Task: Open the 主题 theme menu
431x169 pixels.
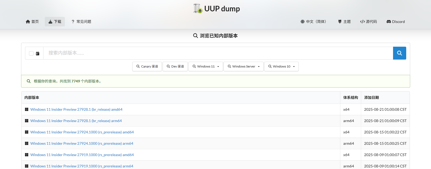Action: pos(344,22)
